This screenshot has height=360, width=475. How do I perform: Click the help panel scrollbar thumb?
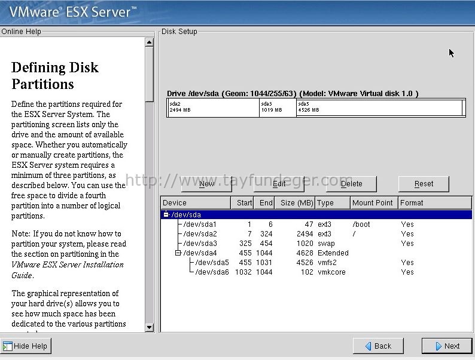(149, 74)
